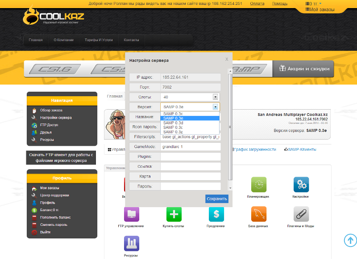Open the Ресурсы chart icon
357x259 pixels.
tap(132, 243)
